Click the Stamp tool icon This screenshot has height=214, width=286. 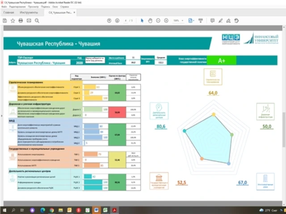coord(236,21)
